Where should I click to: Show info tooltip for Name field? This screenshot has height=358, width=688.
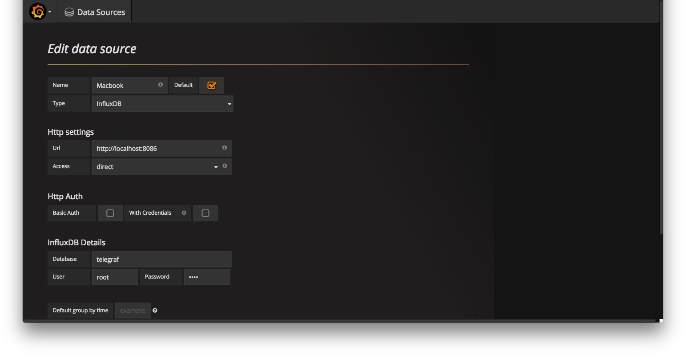pyautogui.click(x=161, y=85)
